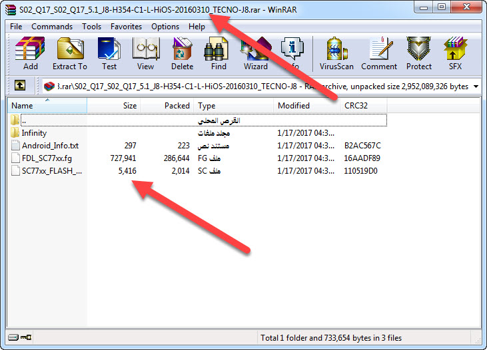Click the window resize grip corner
Image resolution: width=487 pixels, height=350 pixels.
click(478, 340)
